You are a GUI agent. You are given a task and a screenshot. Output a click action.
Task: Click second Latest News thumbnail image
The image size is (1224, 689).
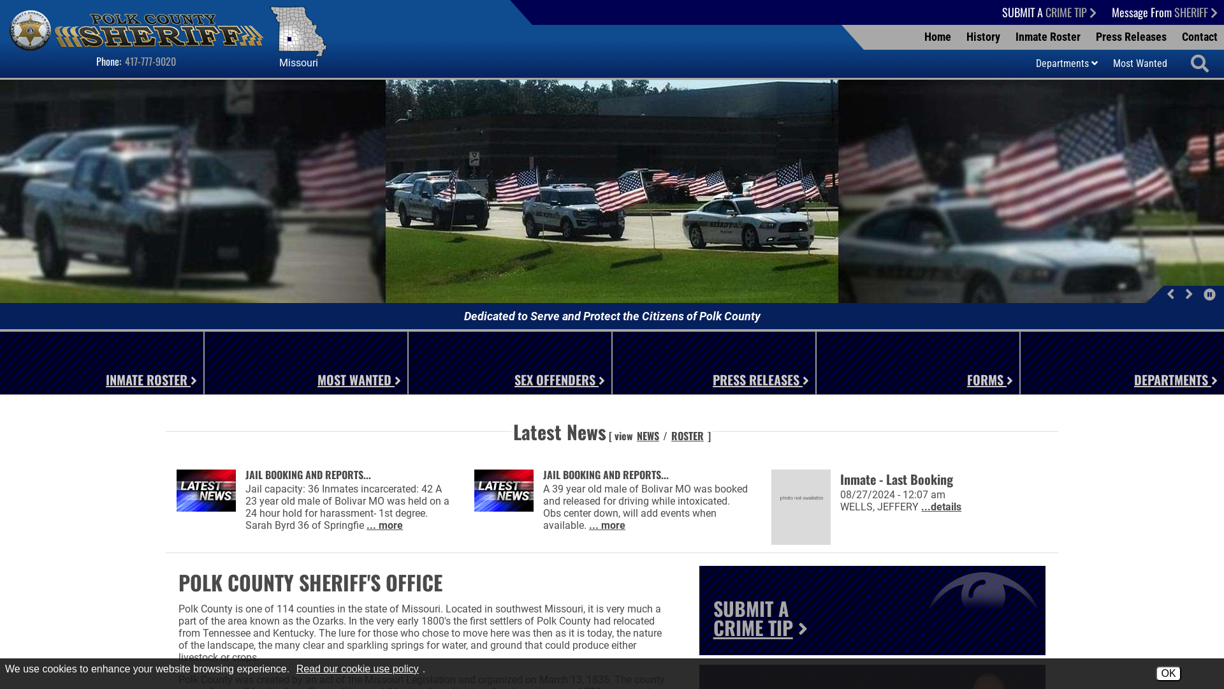[x=504, y=491]
